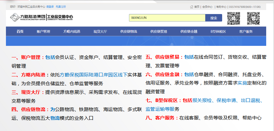Click the first QR code image

[233, 18]
